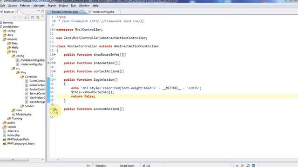Open the Project menu

63,6
